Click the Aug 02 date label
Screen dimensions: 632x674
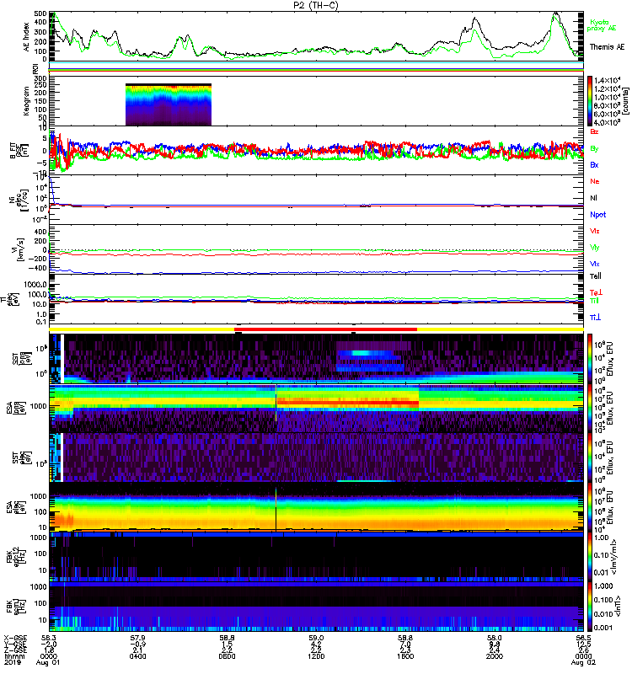[584, 662]
